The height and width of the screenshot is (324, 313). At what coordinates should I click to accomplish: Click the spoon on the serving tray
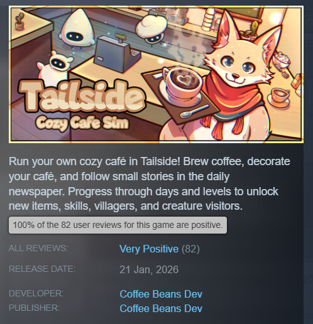pyautogui.click(x=194, y=111)
